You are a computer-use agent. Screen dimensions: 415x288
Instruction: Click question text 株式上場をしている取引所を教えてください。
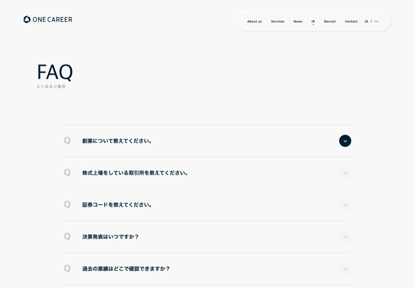135,173
